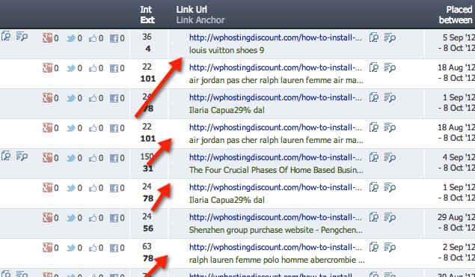The height and width of the screenshot is (277, 475).
Task: Open the list-magnifier icon right of the louis vuitton link URL
Action: click(x=390, y=37)
